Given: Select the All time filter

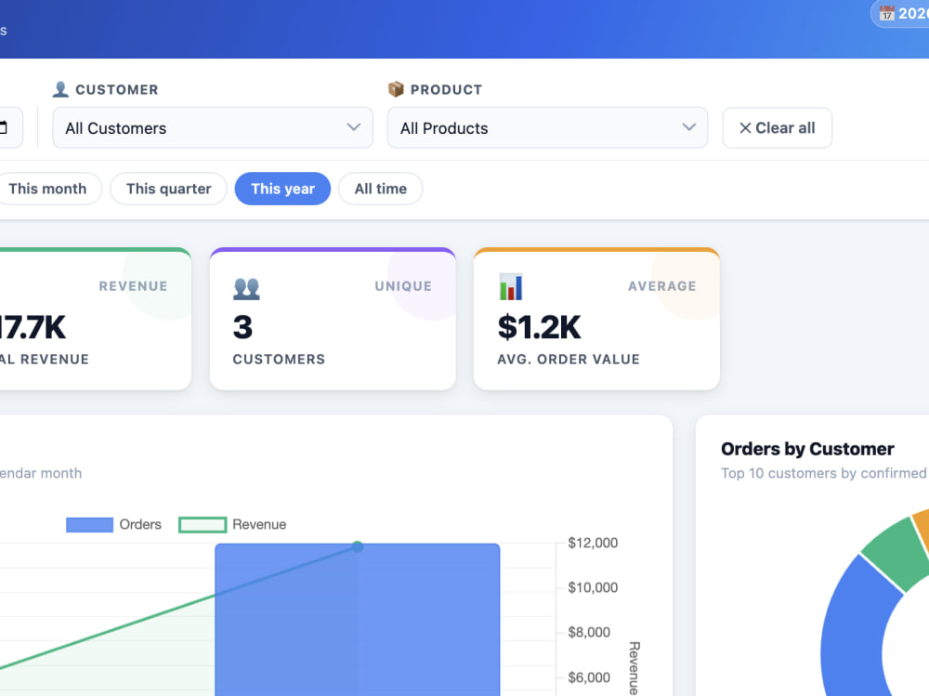Looking at the screenshot, I should pyautogui.click(x=380, y=189).
